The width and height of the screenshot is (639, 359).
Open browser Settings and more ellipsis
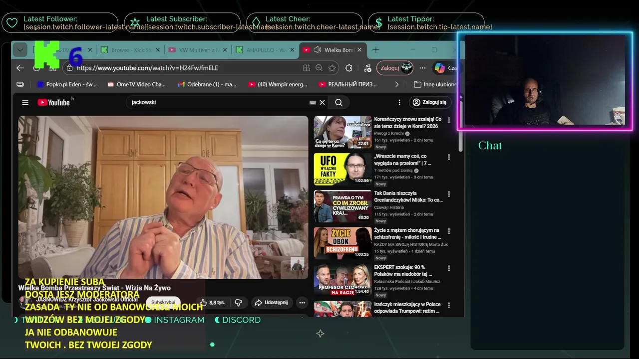[422, 68]
